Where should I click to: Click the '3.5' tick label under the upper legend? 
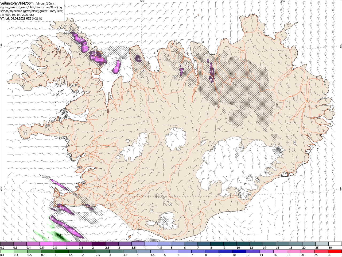tap(134, 248)
